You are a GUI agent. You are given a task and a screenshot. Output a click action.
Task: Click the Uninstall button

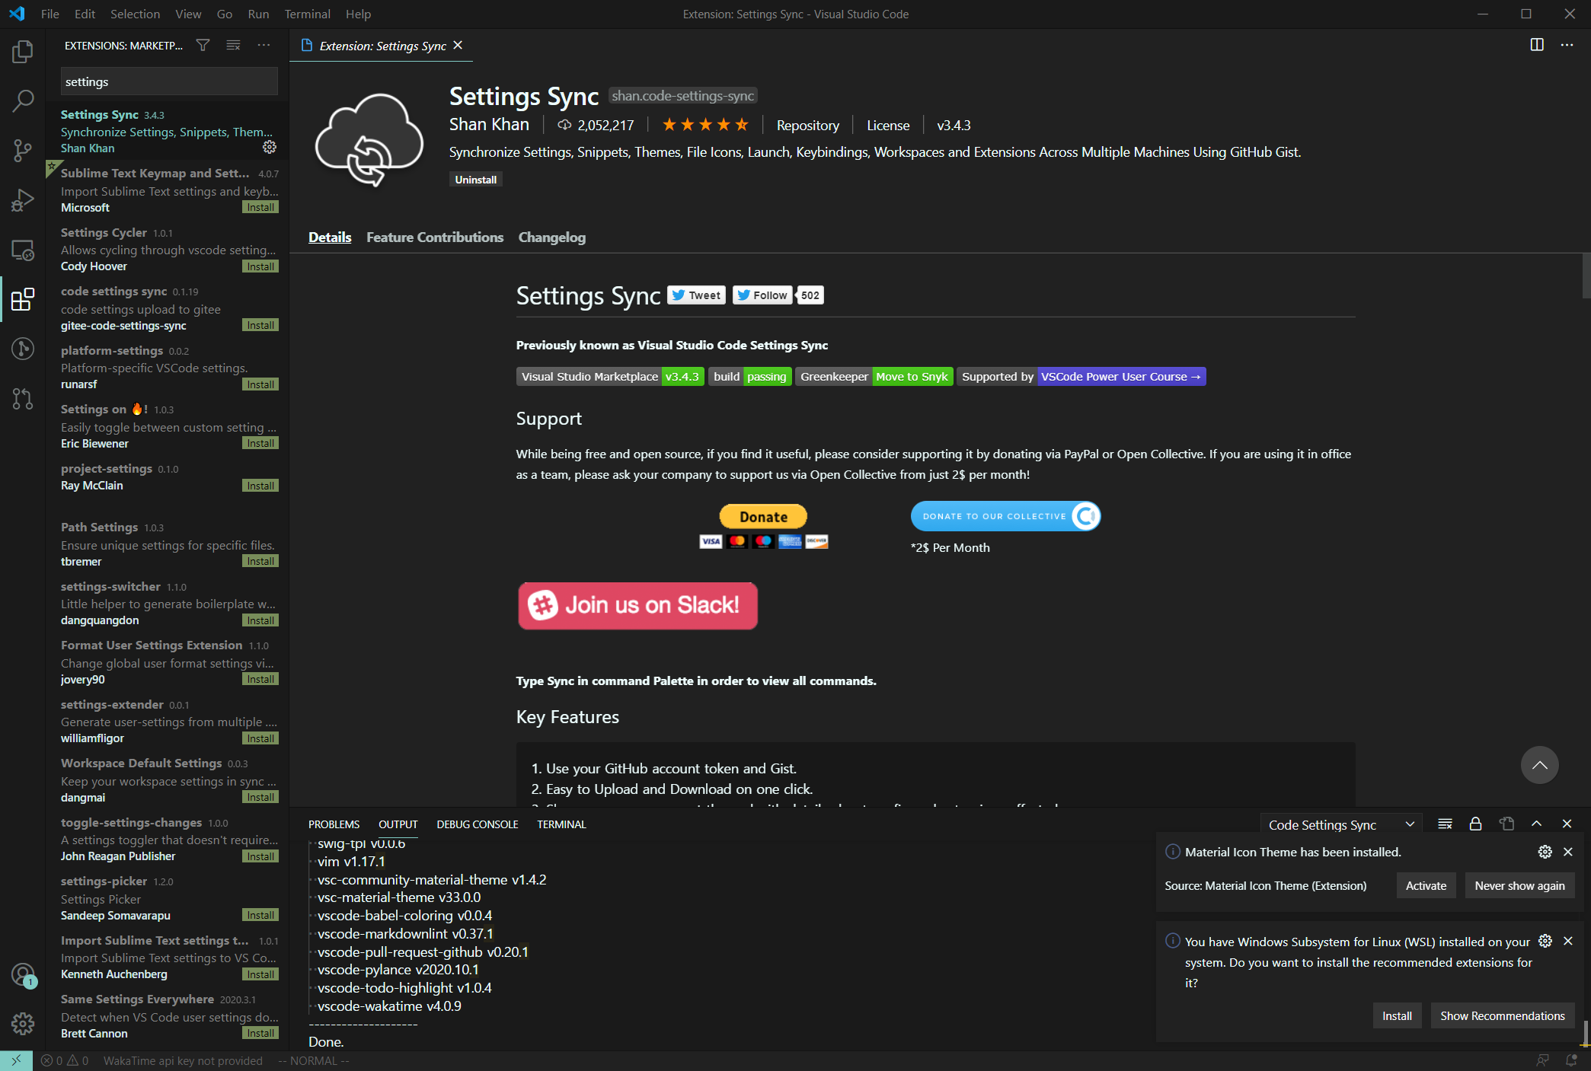[x=475, y=180]
